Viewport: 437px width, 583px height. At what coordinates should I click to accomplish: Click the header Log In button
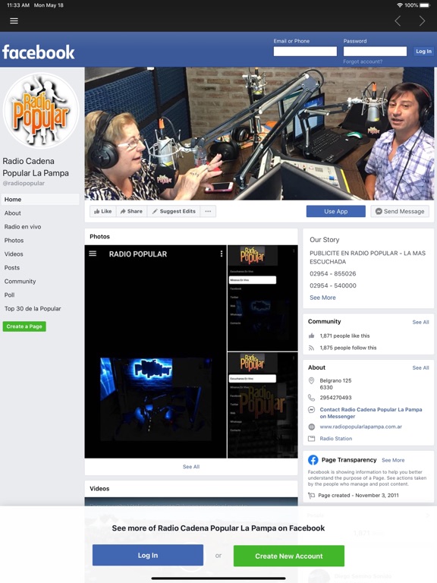[x=423, y=52]
